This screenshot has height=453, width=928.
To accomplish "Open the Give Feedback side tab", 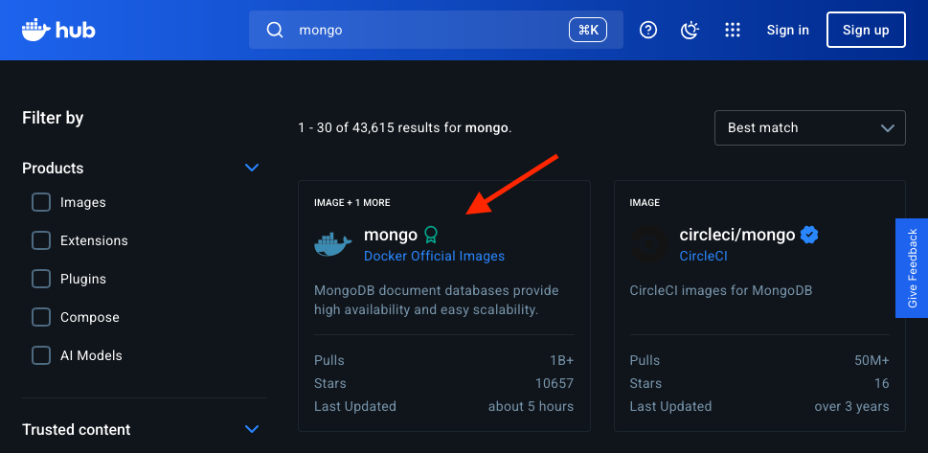I will [x=912, y=267].
